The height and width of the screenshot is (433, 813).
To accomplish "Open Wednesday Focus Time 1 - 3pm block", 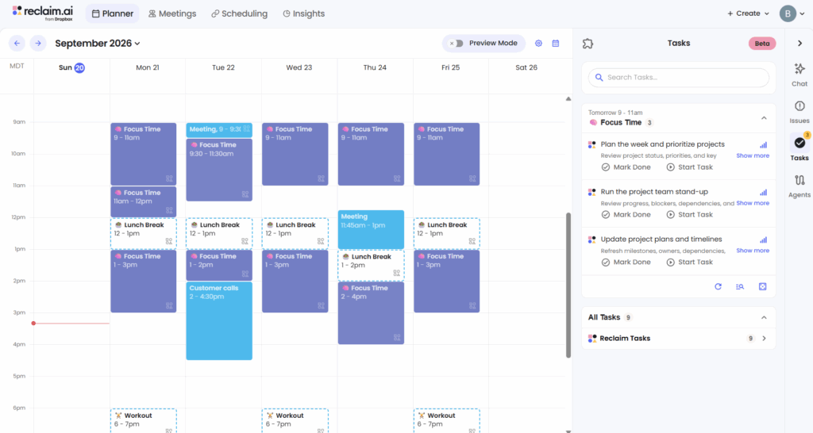I will 295,282.
